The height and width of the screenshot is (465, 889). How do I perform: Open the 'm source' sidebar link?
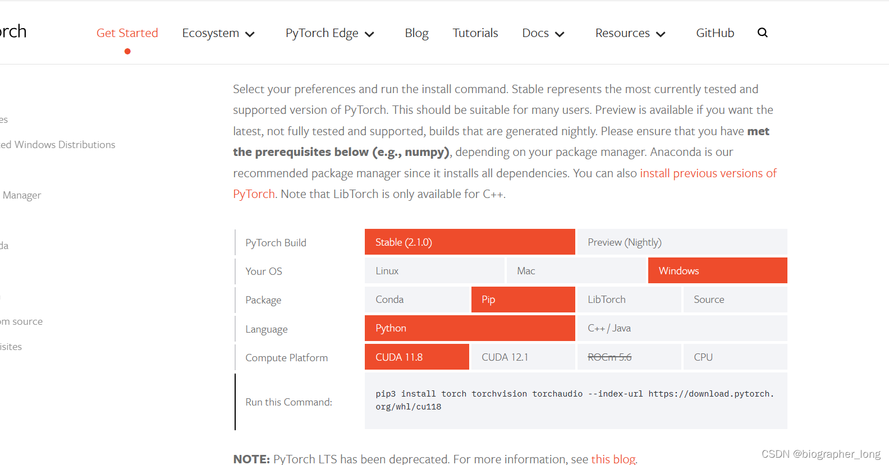[x=21, y=321]
